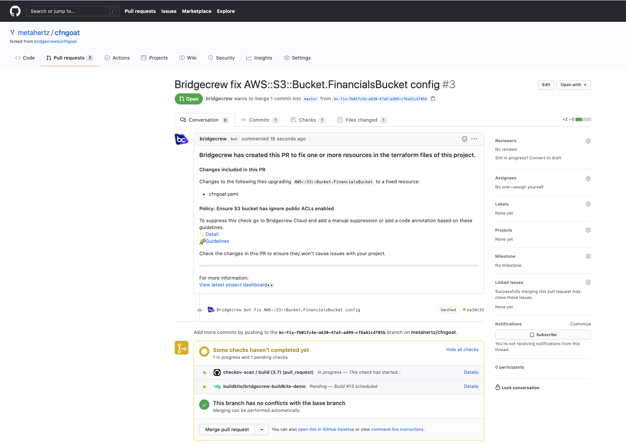Open the Milestone gear settings
Image resolution: width=626 pixels, height=444 pixels.
pos(588,256)
